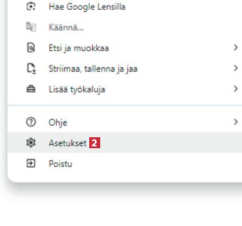Click the page-download icon beside Striimaa
The height and width of the screenshot is (226, 242).
[31, 69]
